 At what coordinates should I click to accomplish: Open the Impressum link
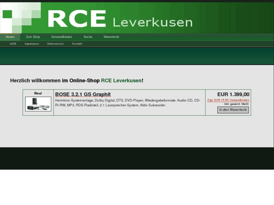coord(32,44)
